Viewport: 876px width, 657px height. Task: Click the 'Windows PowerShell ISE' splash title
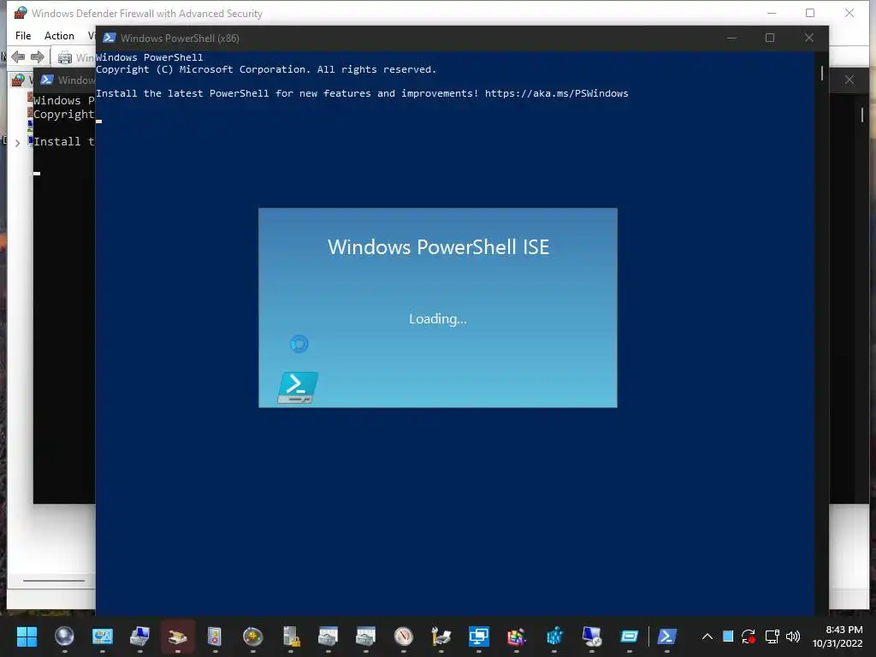(x=439, y=247)
